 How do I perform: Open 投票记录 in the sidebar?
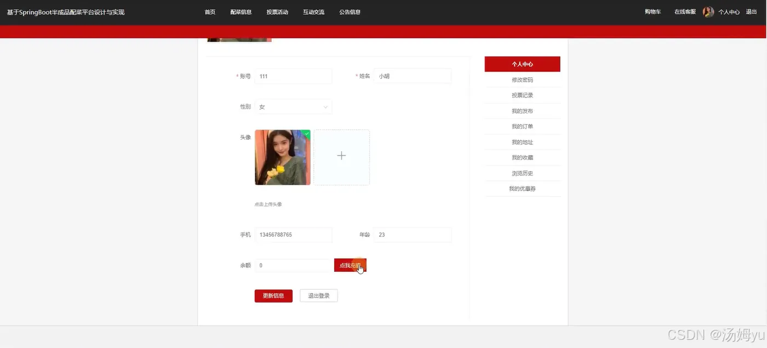(522, 95)
